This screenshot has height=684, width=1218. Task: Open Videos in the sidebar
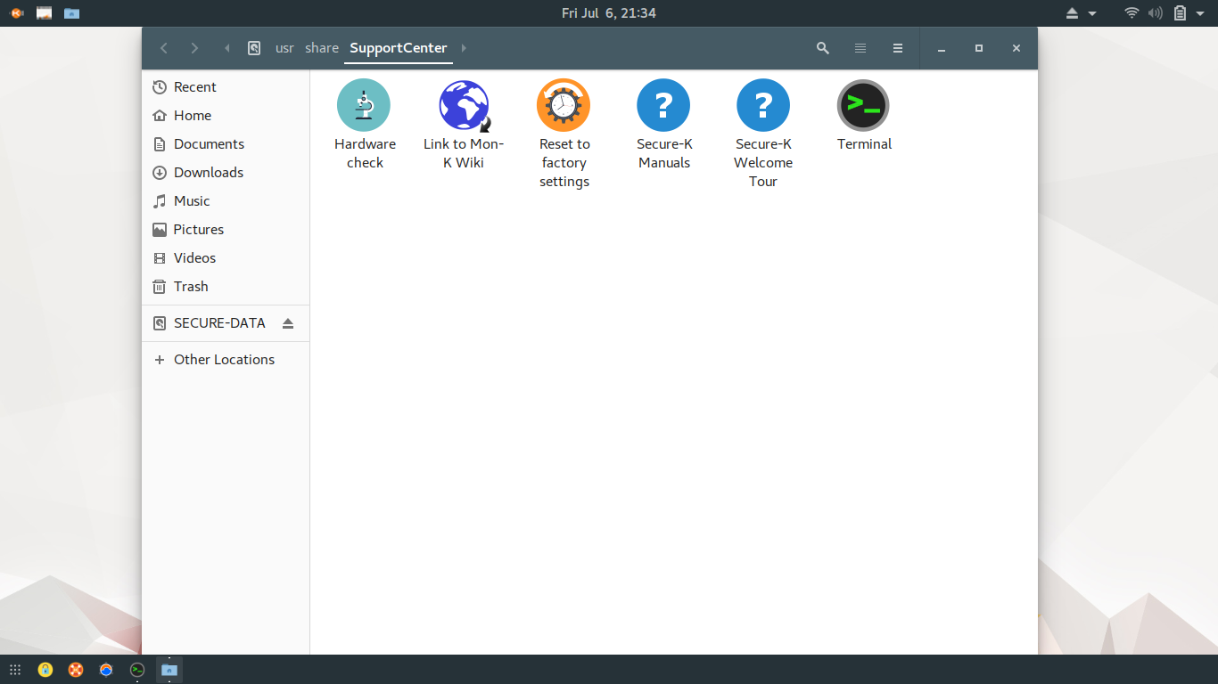(x=226, y=258)
